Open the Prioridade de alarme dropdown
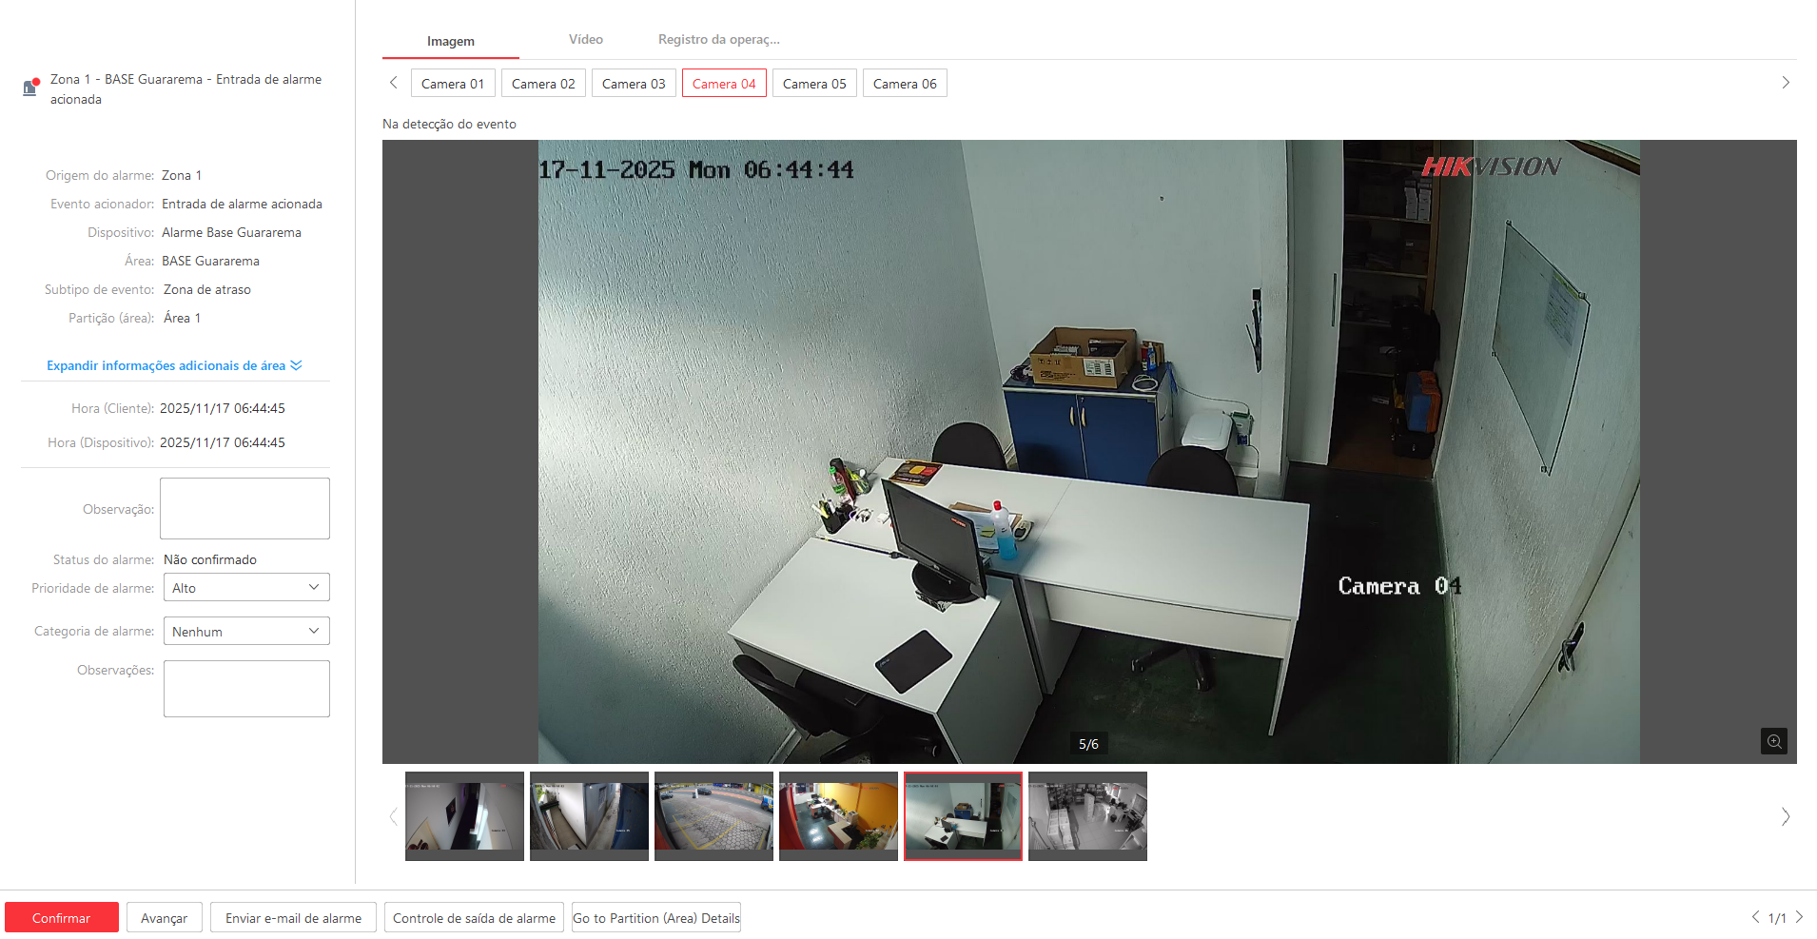Viewport: 1817px width, 939px height. click(x=246, y=588)
